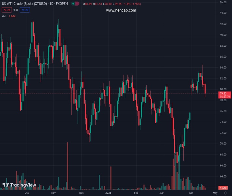Click the open value O80.89

click(87, 4)
